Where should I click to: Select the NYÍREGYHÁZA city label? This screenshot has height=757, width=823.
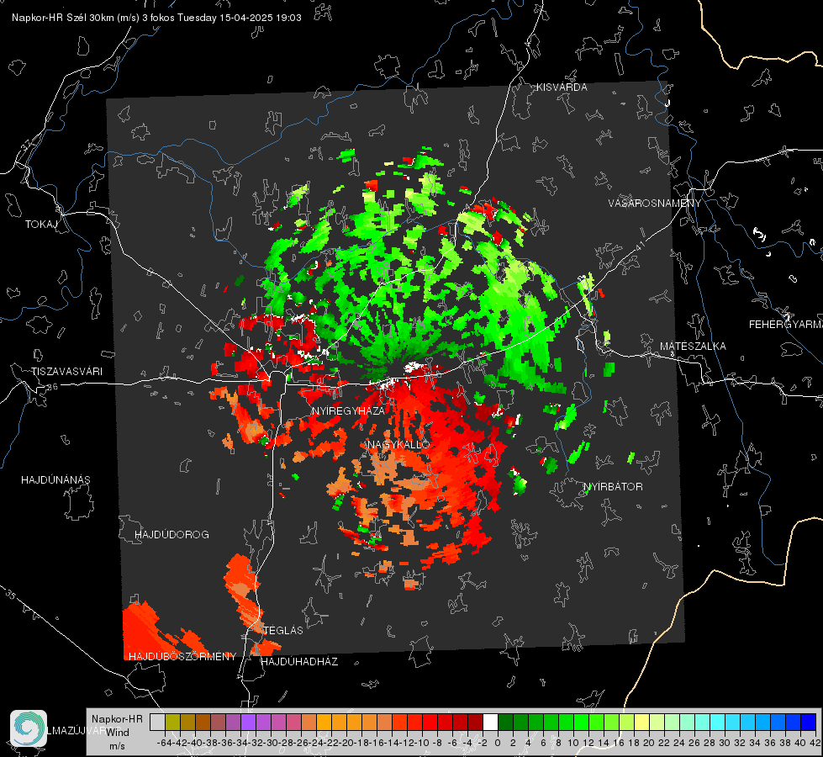tap(348, 410)
